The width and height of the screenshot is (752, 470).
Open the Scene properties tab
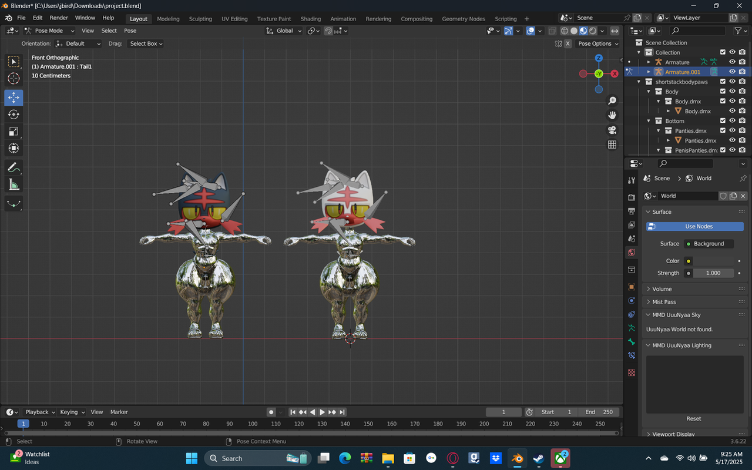point(632,239)
